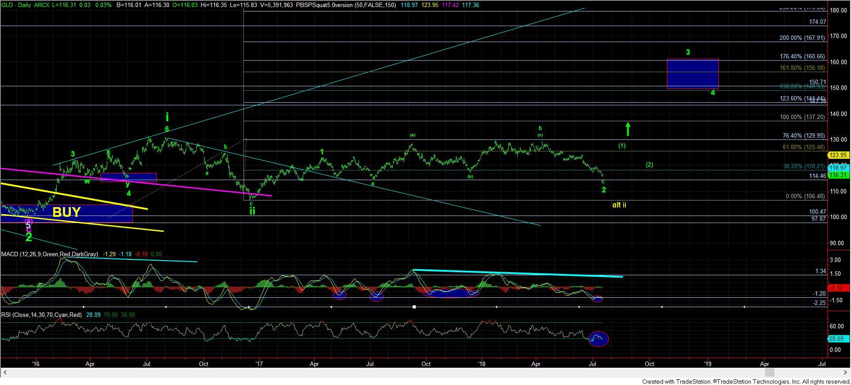
Task: Click the 76.40% (129.95) Fibonacci label
Action: (804, 136)
